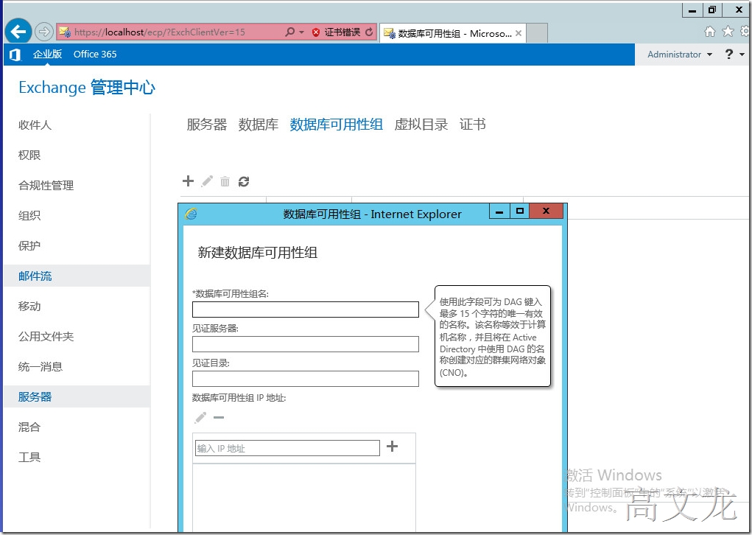Click the browser back arrow button
Image resolution: width=752 pixels, height=535 pixels.
click(18, 32)
